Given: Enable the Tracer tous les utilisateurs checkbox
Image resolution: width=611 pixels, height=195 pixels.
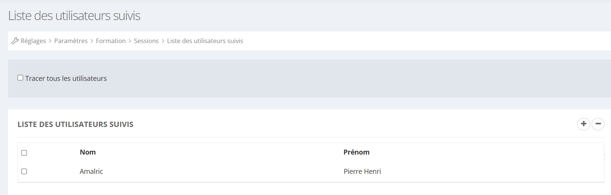Looking at the screenshot, I should click(x=20, y=78).
